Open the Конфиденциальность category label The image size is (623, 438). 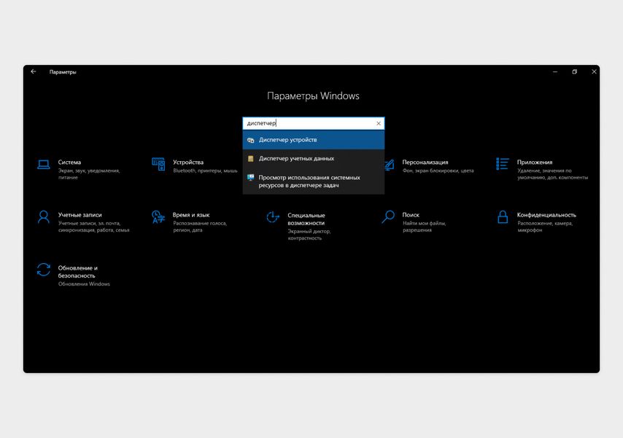546,215
